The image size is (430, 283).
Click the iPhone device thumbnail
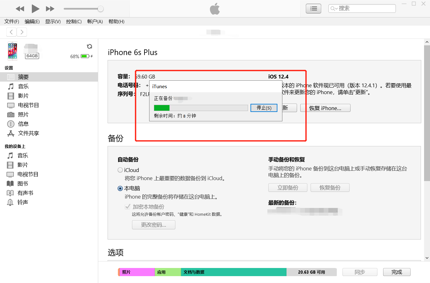click(x=13, y=51)
